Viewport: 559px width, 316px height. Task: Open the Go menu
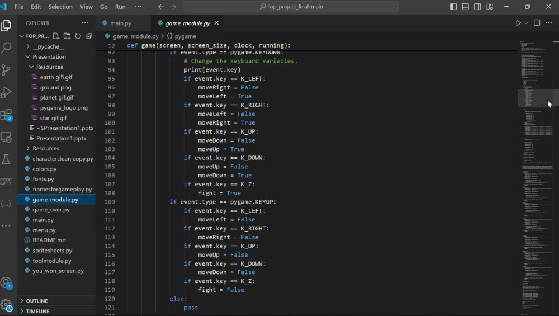[x=104, y=7]
